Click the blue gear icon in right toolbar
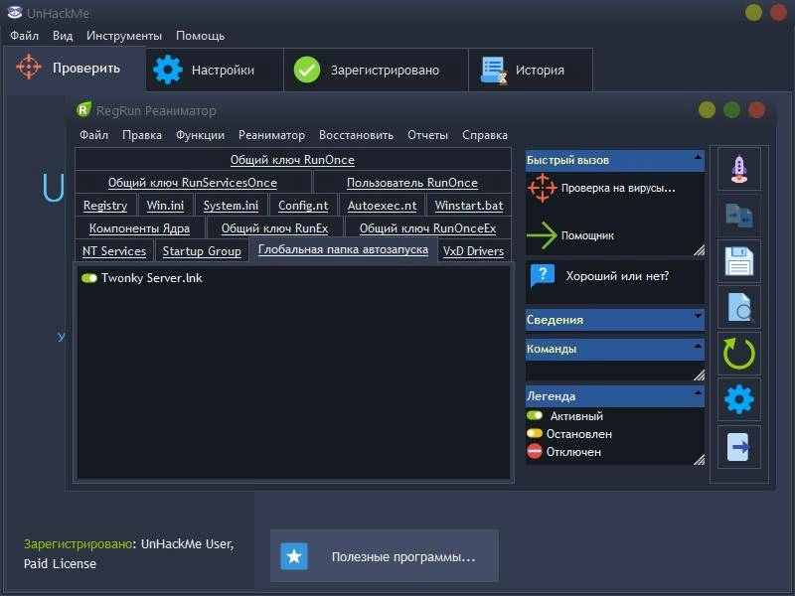Viewport: 795px width, 596px height. coord(738,399)
